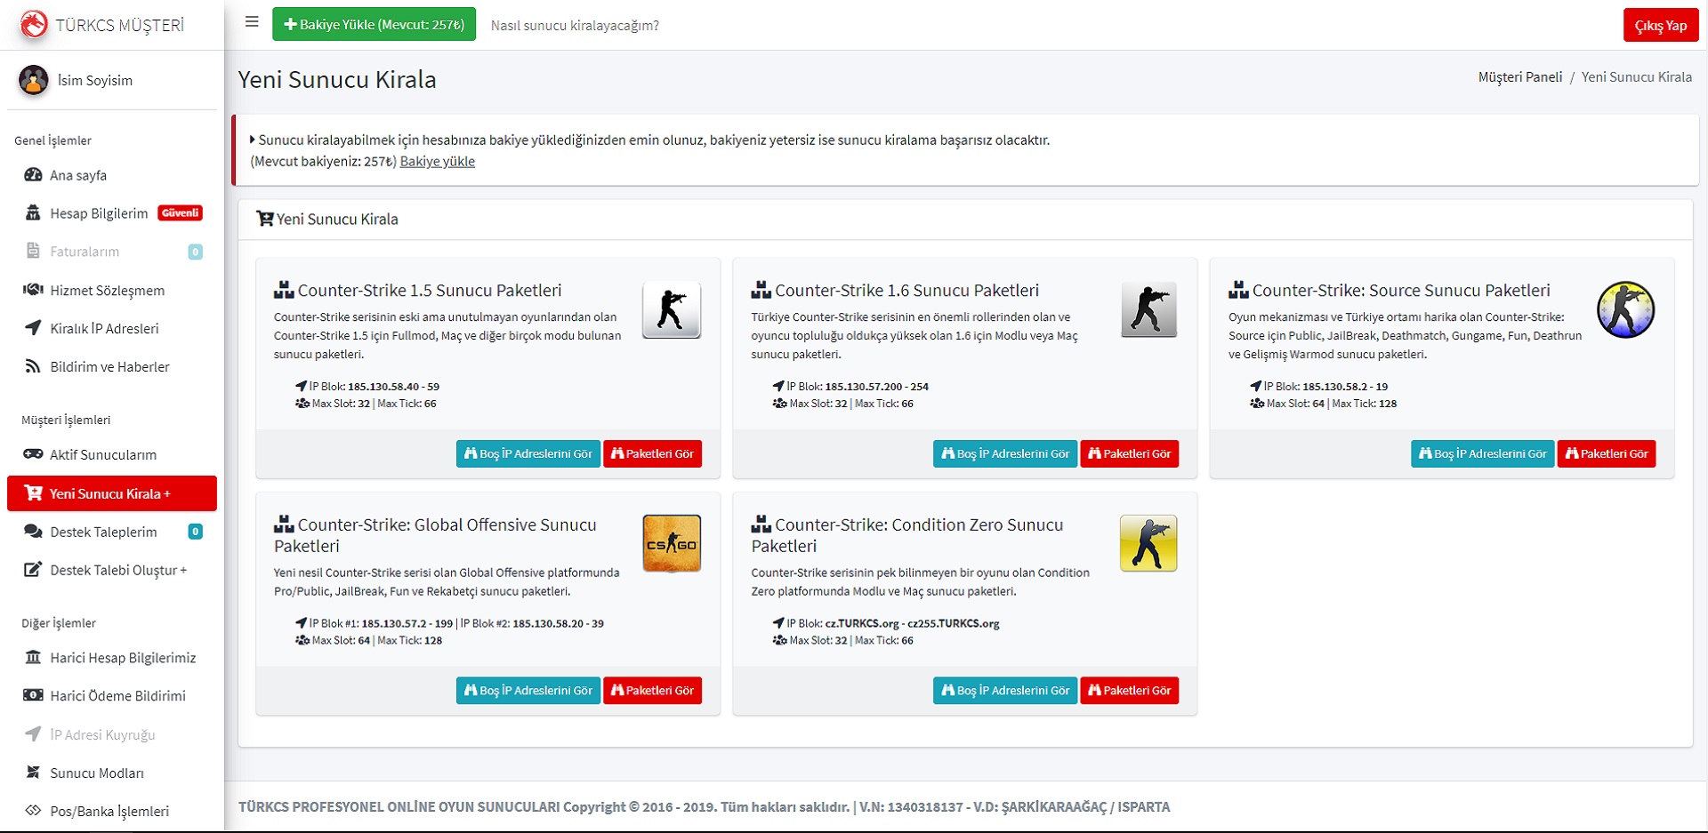Screen dimensions: 1708x833
Task: Show Boş İP Adreslerini Gör for CS:GO
Action: click(x=528, y=690)
